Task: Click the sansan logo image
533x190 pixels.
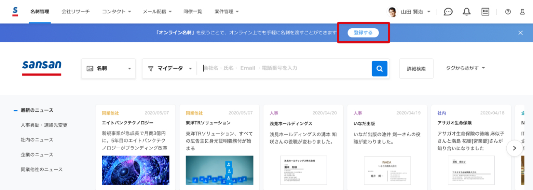Action: (42, 67)
